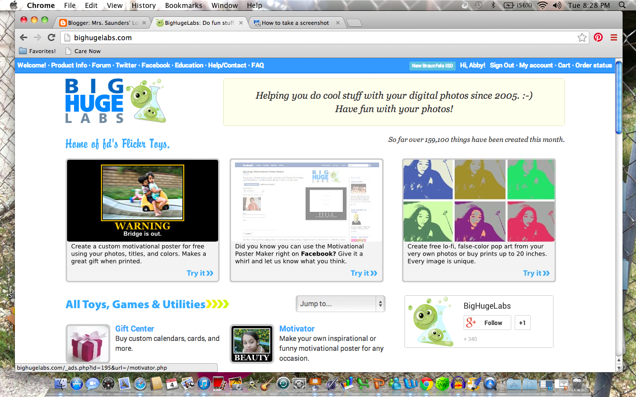
Task: Bookmark this page with the star icon
Action: coord(582,38)
